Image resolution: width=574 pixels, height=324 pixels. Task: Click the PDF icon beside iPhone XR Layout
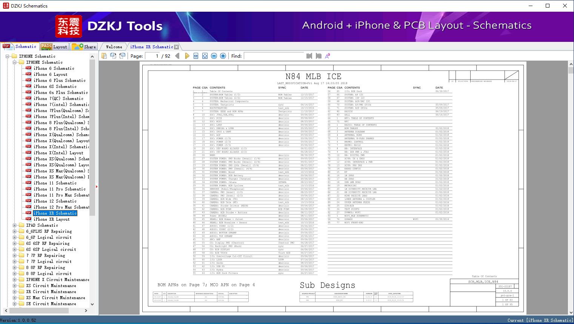point(29,219)
